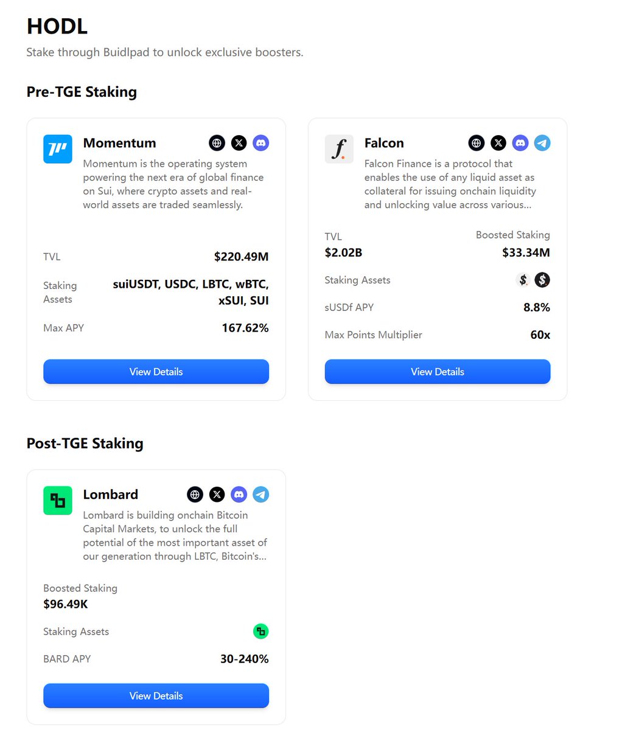Click the Momentum project logo
The height and width of the screenshot is (730, 625).
(58, 149)
